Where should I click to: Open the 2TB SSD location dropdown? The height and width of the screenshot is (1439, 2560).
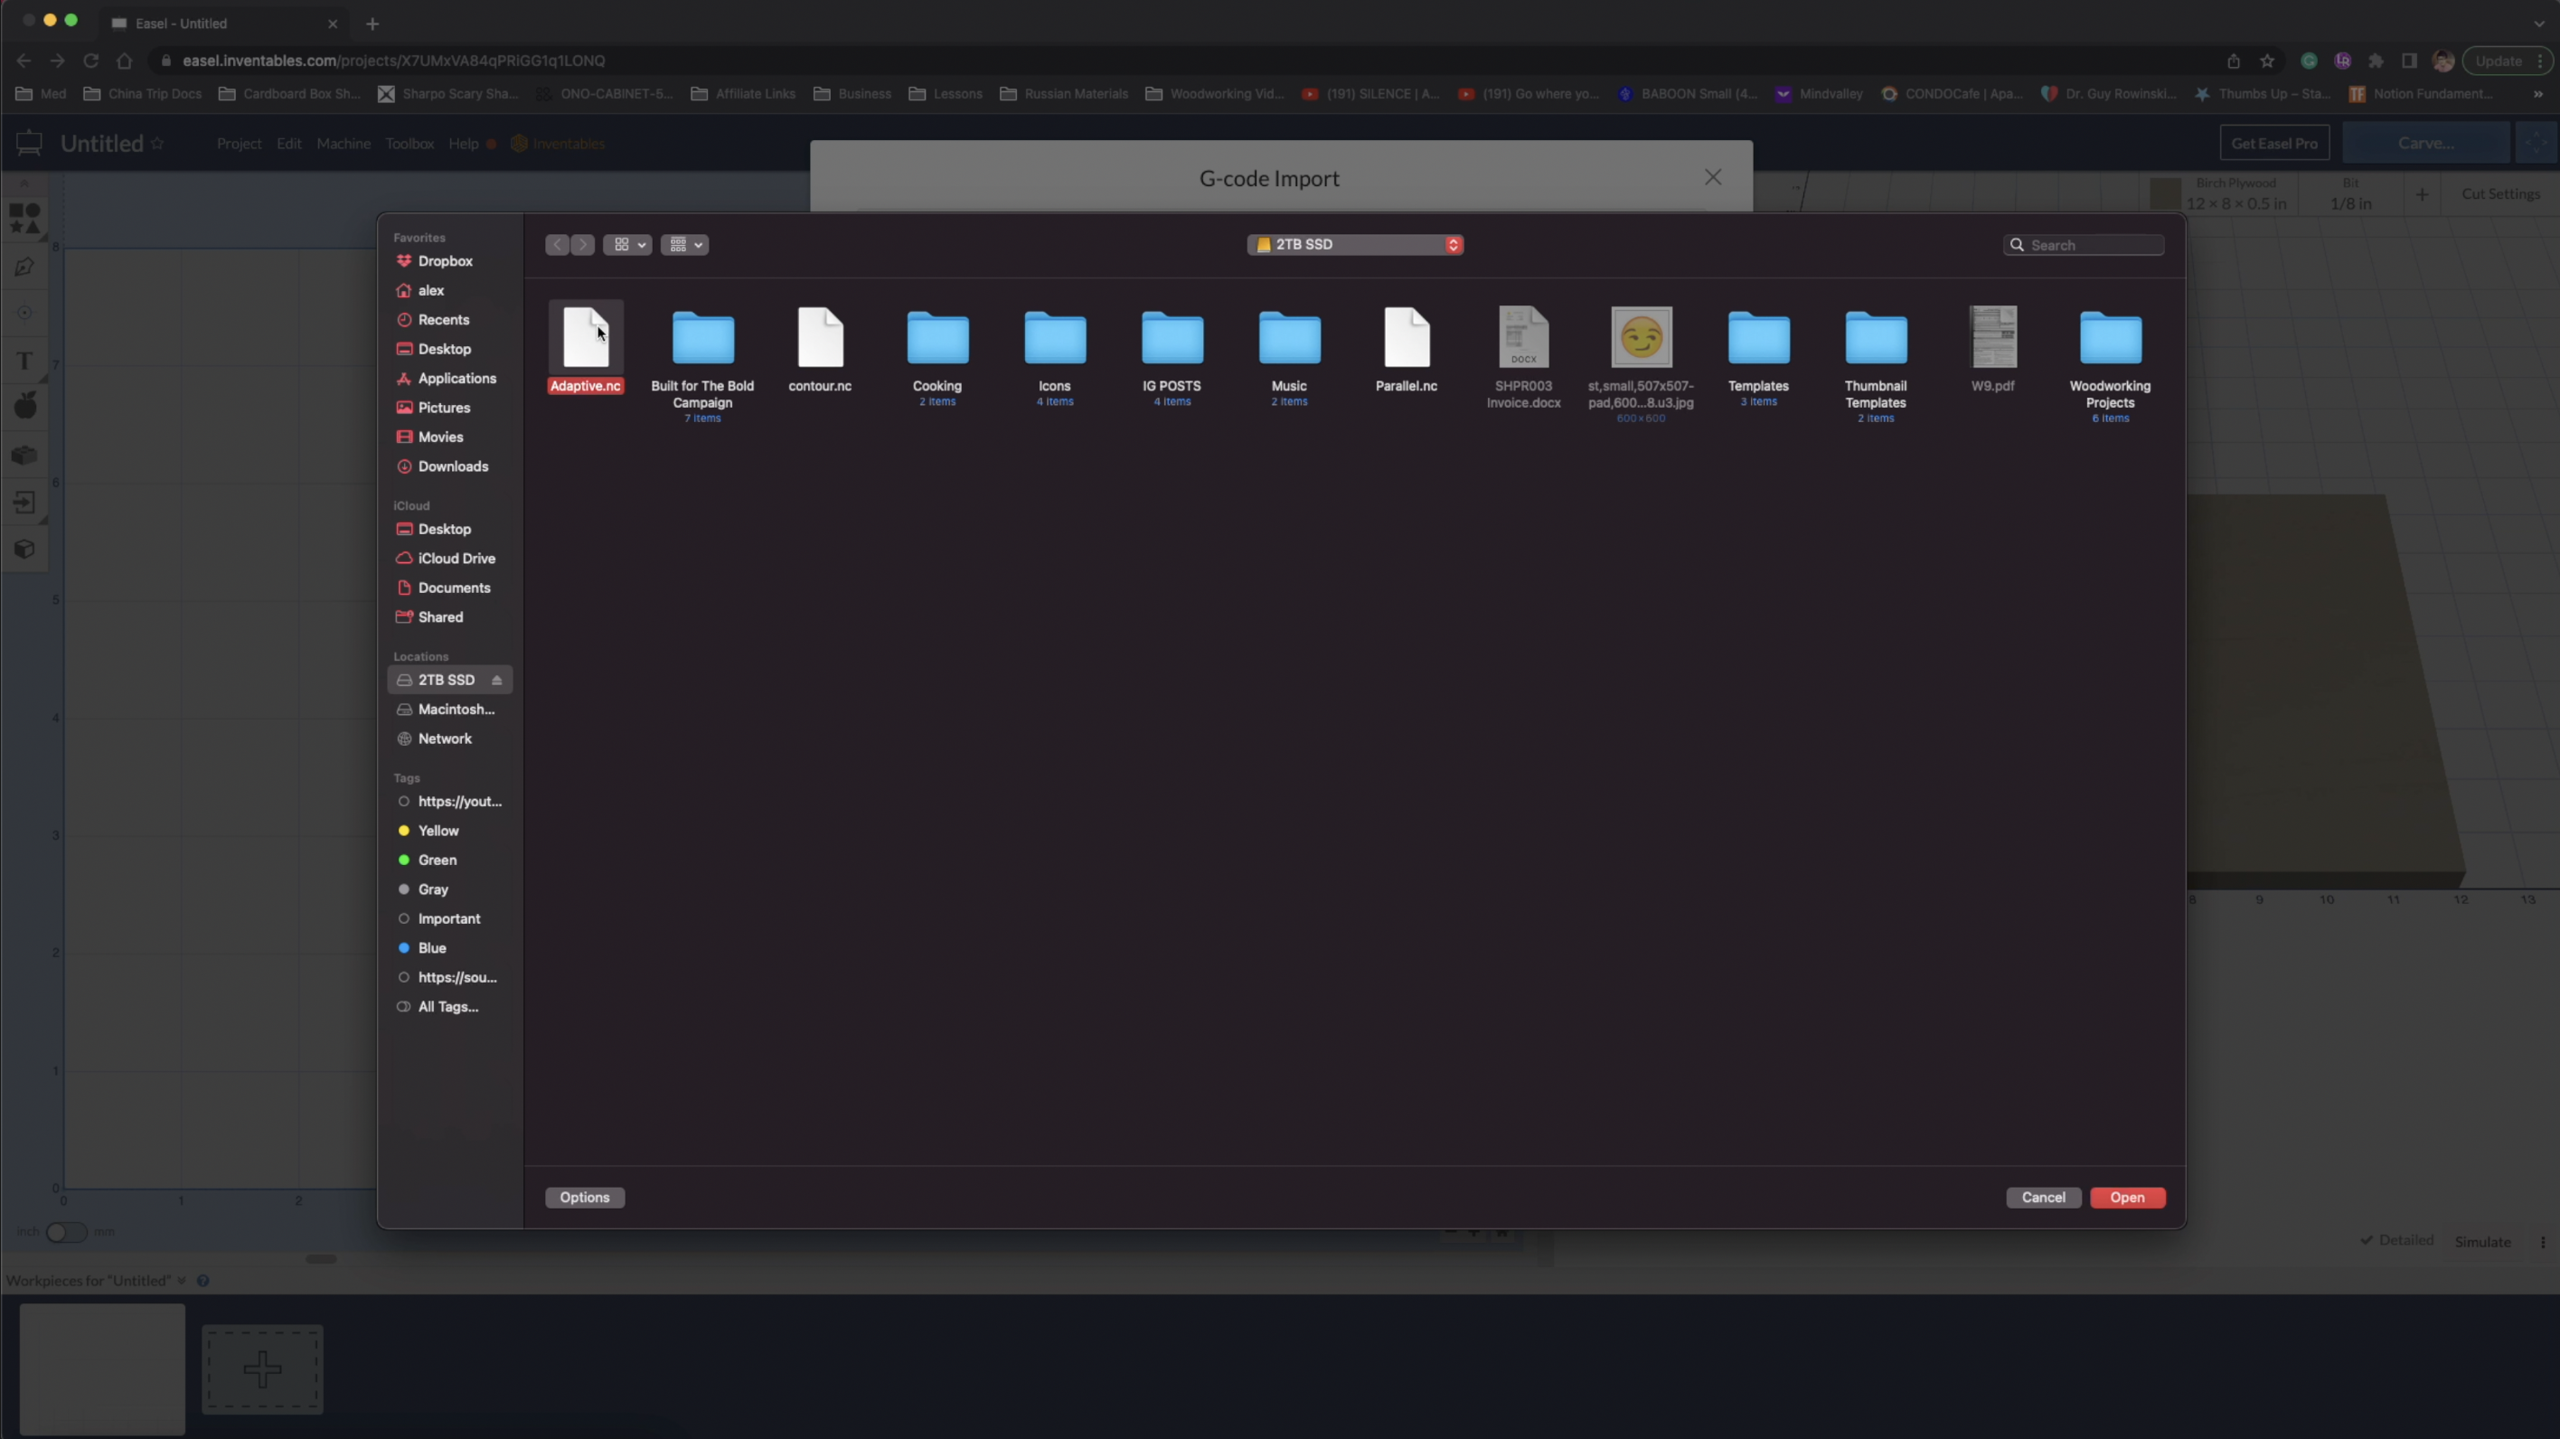click(x=1354, y=244)
